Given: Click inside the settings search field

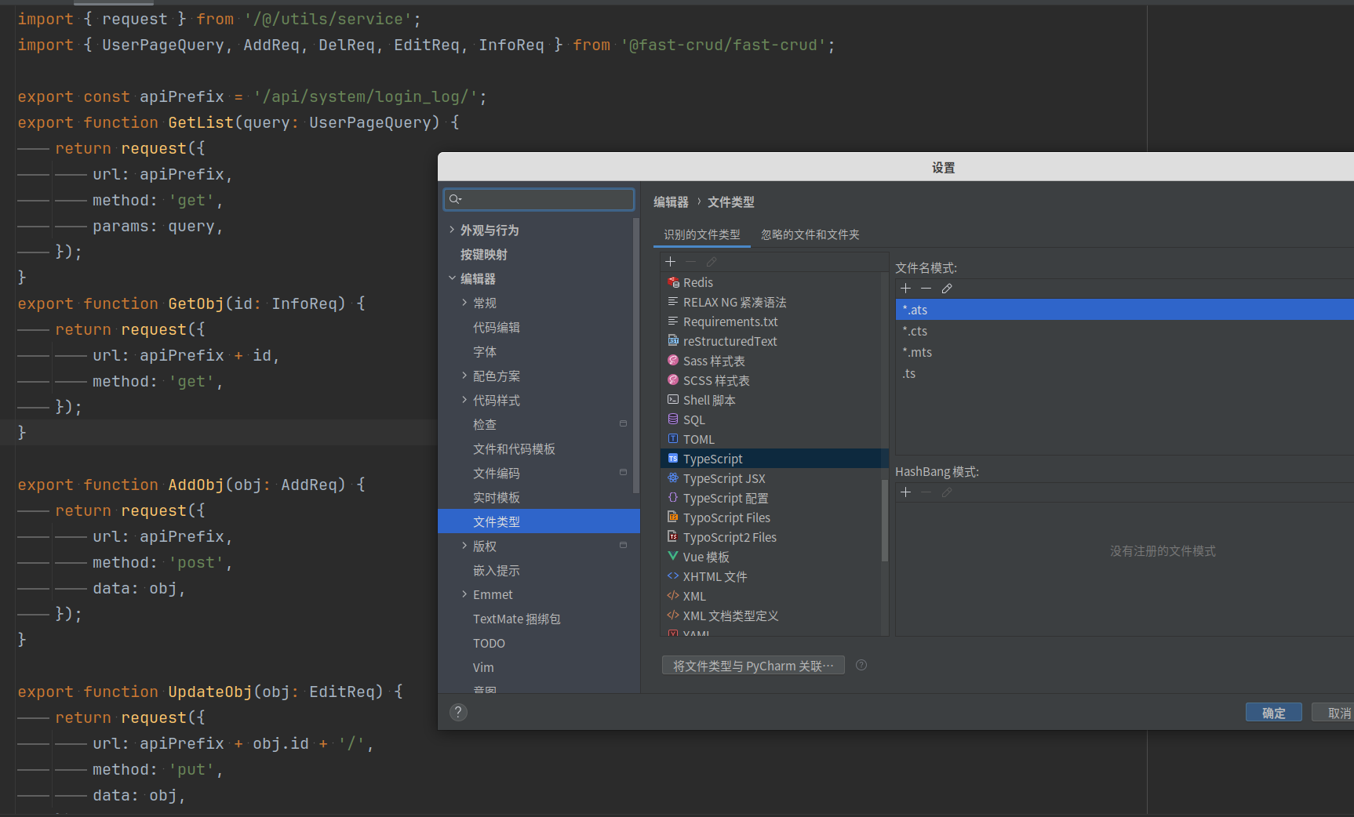Looking at the screenshot, I should (538, 199).
